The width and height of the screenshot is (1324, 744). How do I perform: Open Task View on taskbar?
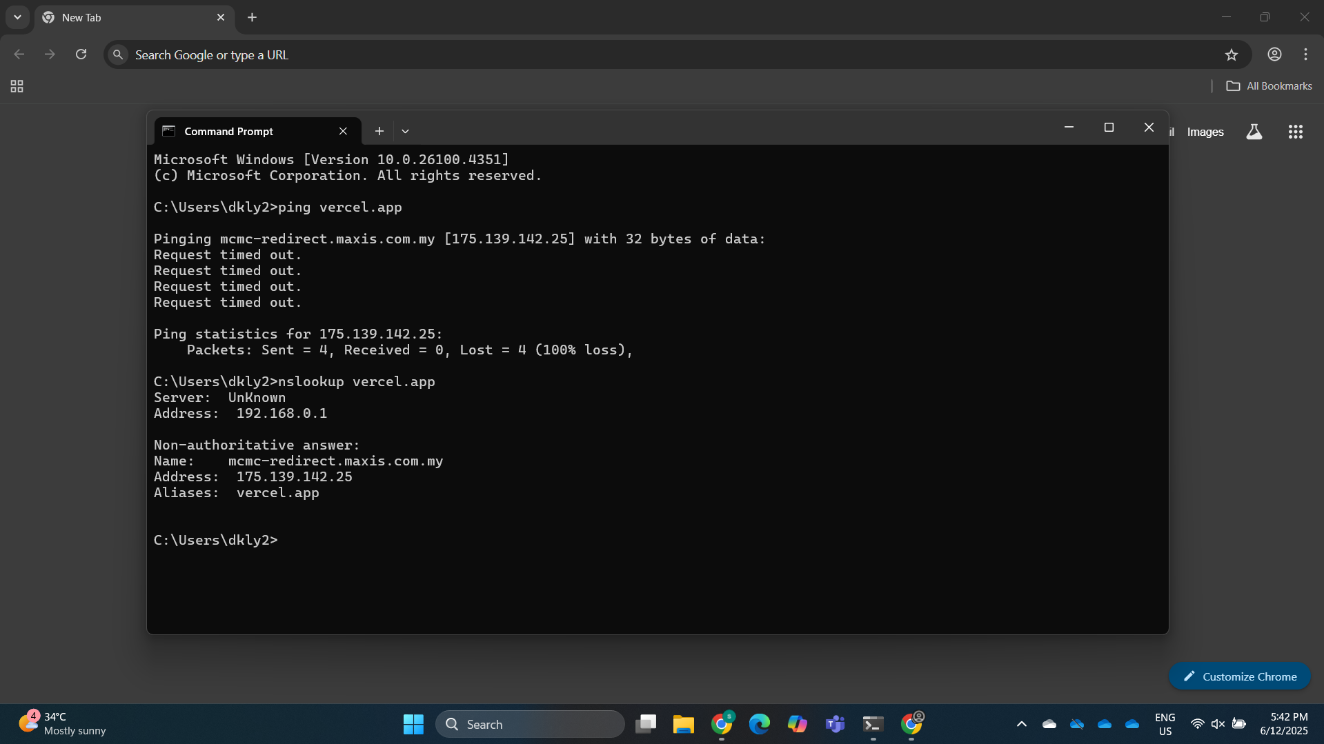pos(646,724)
